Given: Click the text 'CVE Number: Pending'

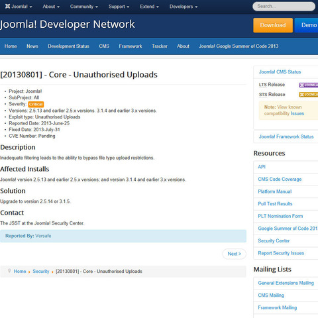Looking at the screenshot, I should tap(32, 136).
